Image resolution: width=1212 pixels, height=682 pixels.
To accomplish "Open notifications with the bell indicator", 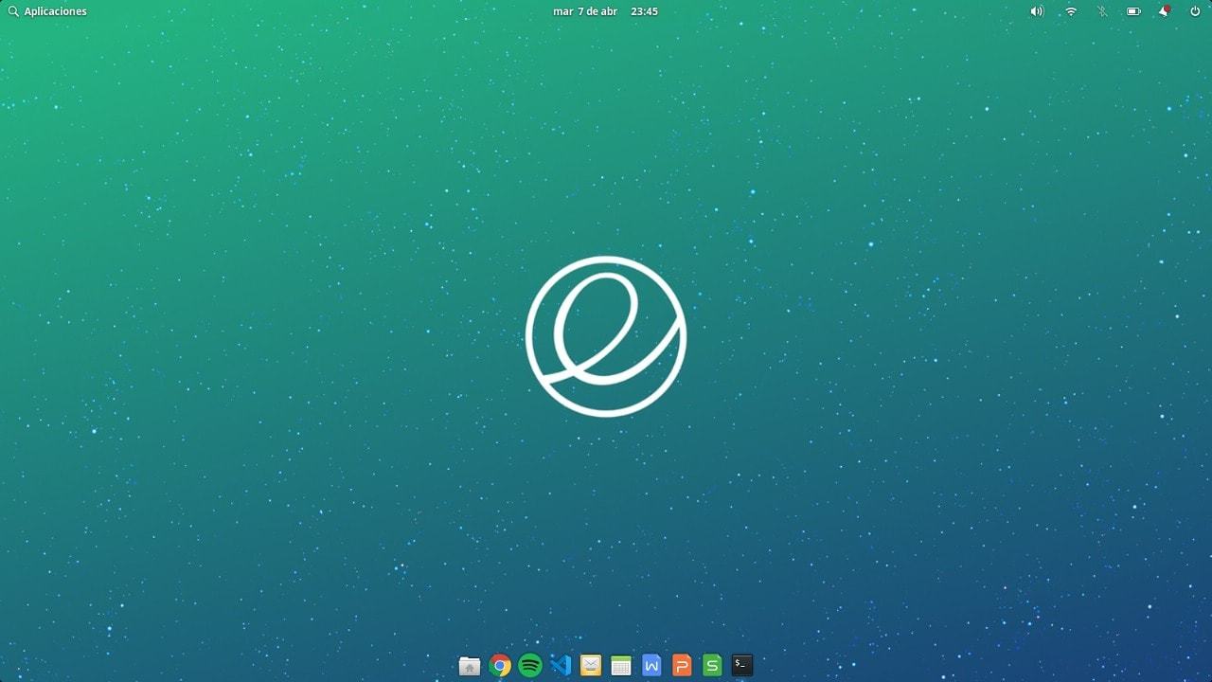I will pos(1164,11).
